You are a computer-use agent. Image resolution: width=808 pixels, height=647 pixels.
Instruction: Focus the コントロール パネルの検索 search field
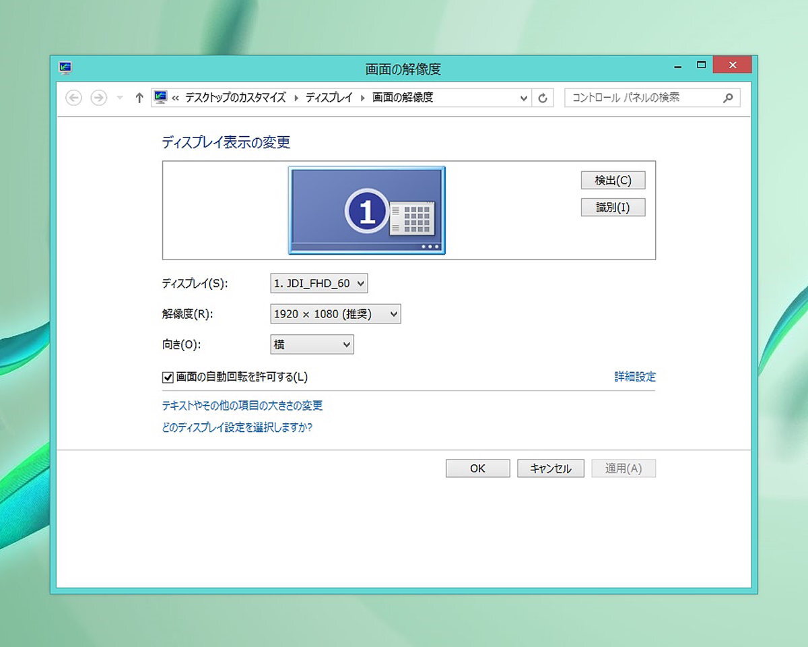coord(652,98)
